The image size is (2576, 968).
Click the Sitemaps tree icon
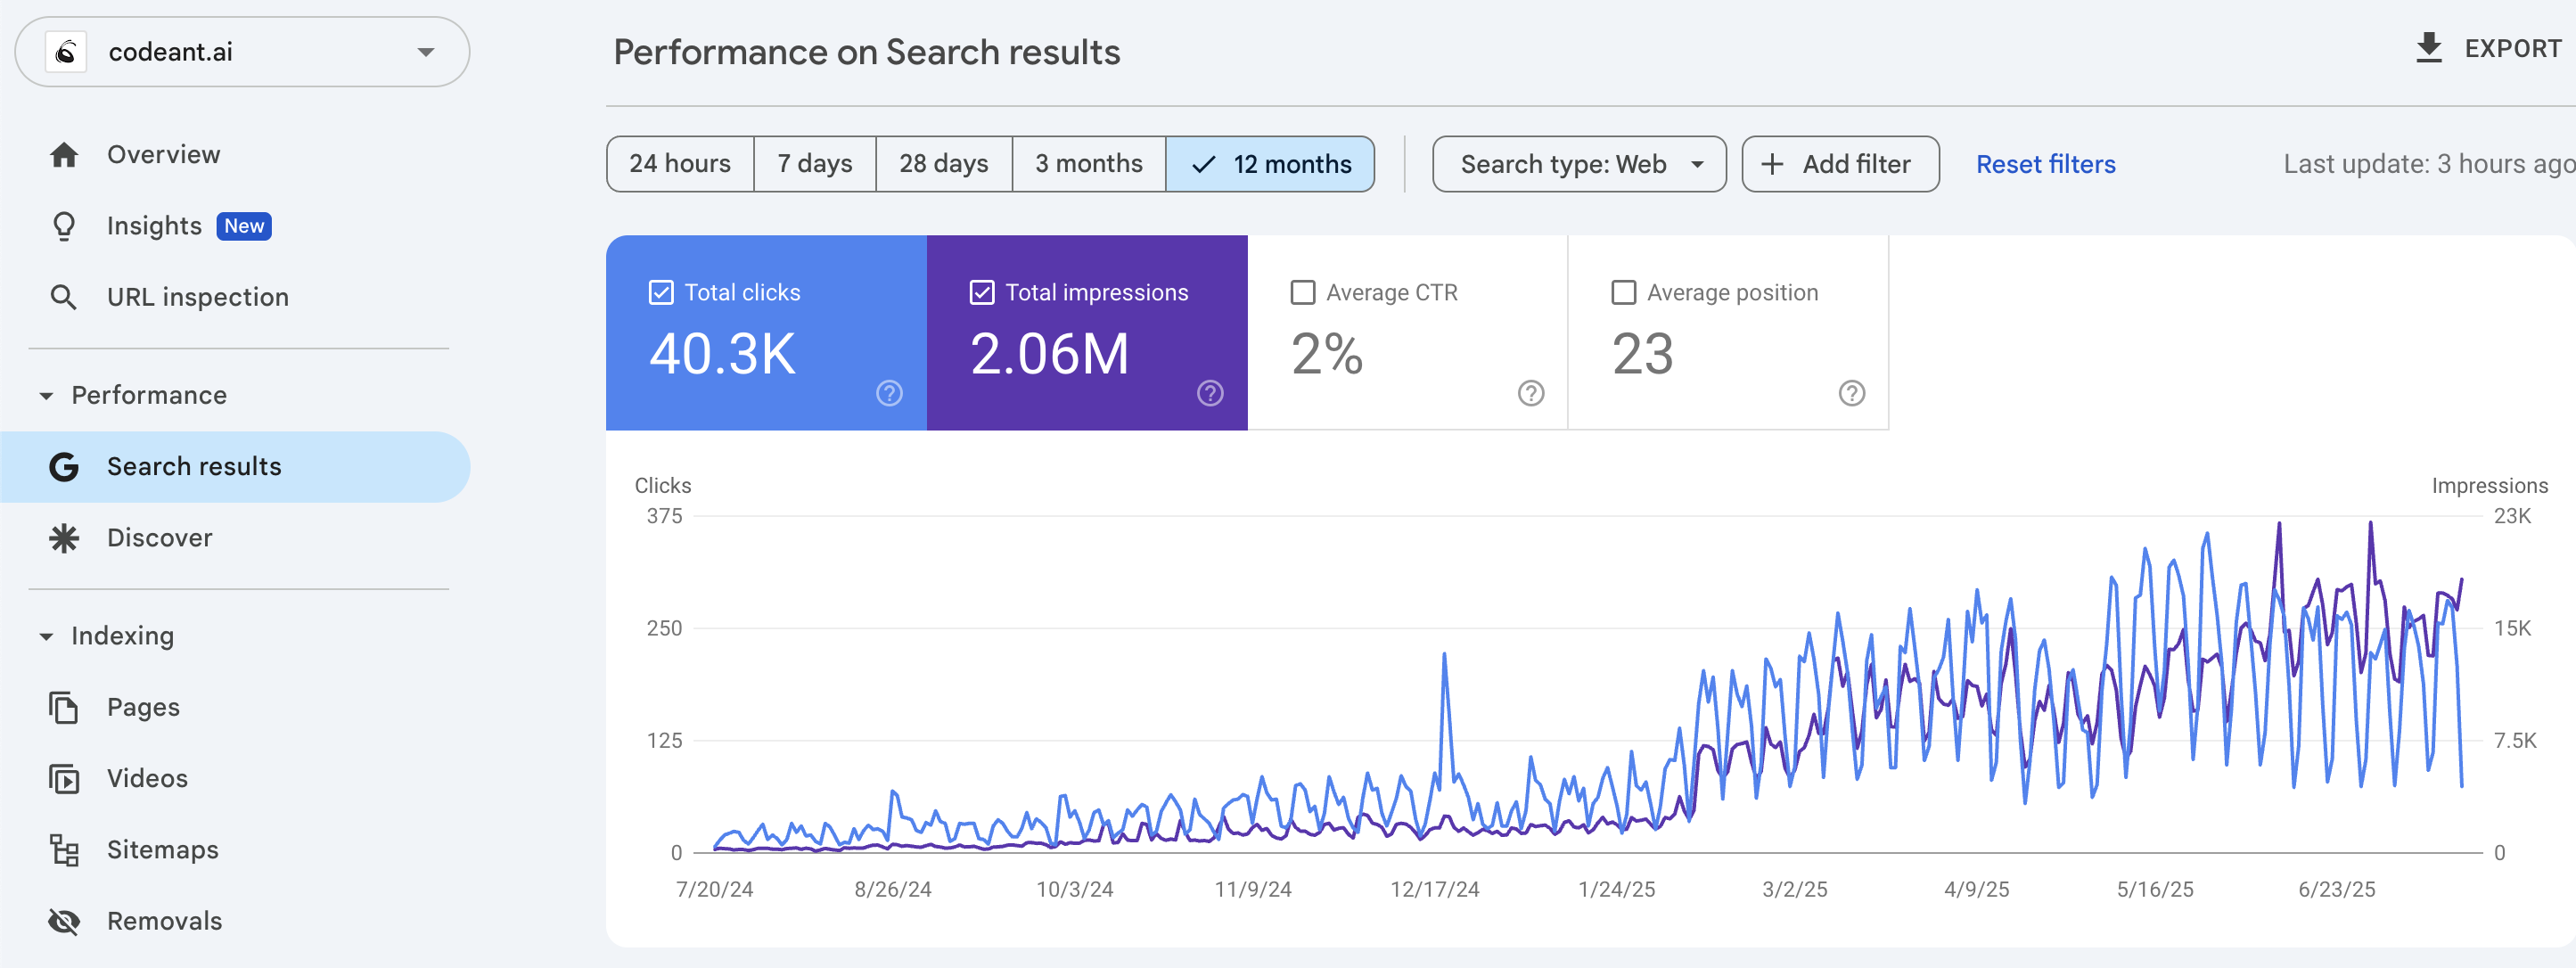click(64, 850)
